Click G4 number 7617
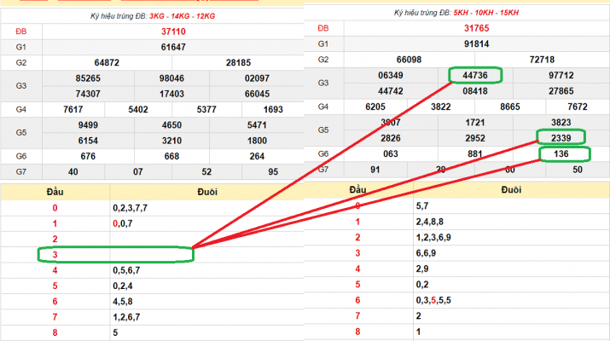The image size is (610, 341). point(73,109)
